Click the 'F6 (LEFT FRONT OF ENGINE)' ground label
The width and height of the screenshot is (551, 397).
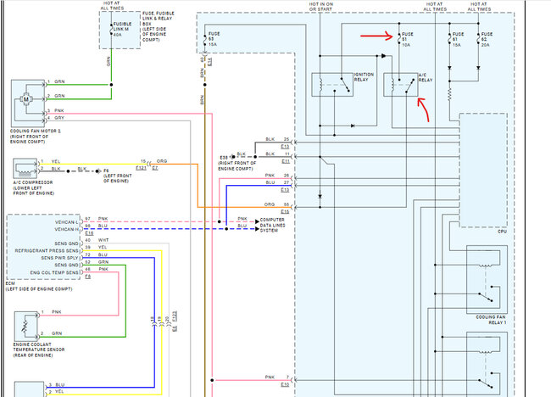tap(118, 176)
